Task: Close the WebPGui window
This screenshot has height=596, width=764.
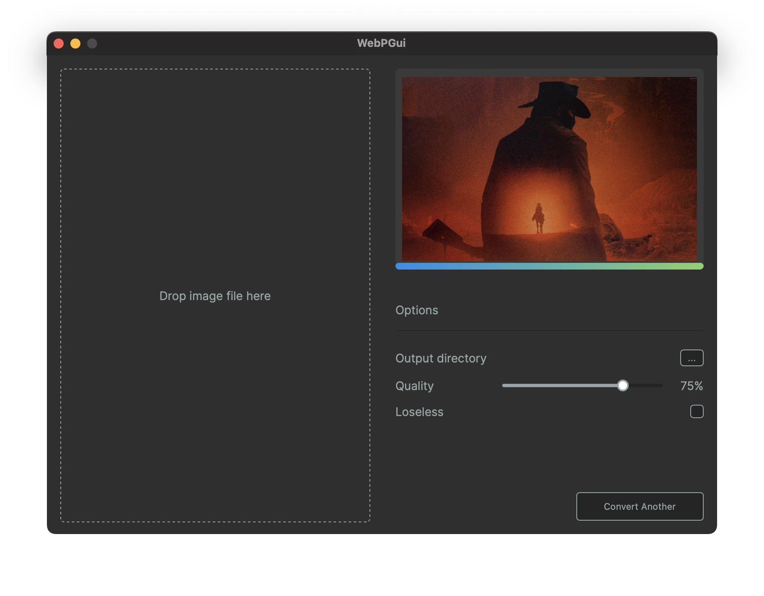Action: click(59, 44)
